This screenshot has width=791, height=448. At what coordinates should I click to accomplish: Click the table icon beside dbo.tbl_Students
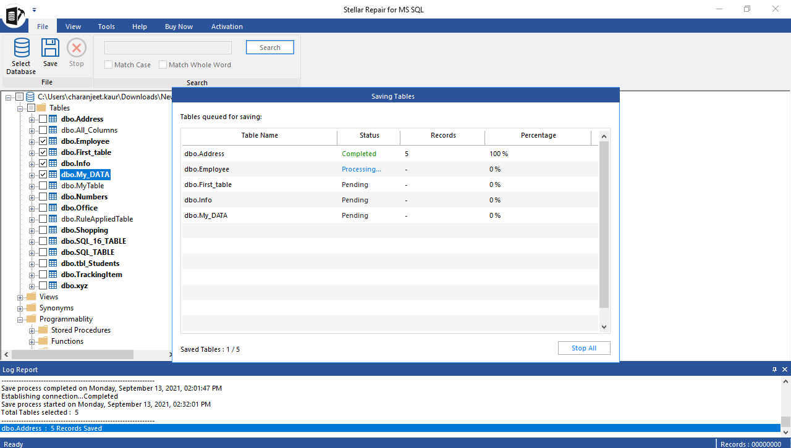(x=53, y=263)
